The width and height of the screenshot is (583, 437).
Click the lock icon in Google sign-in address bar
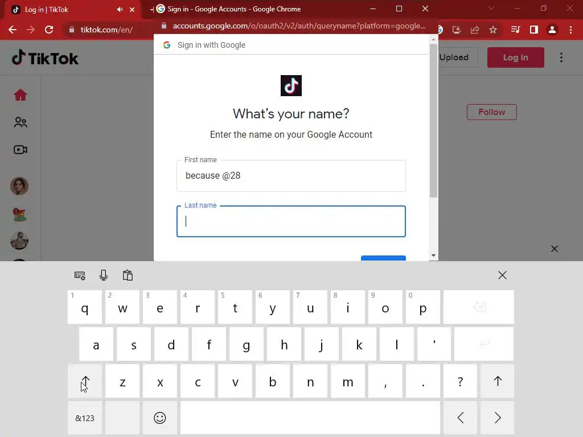(x=163, y=26)
